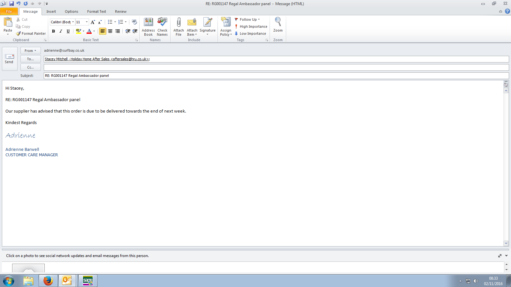The image size is (511, 287).
Task: Open the Calibri font name dropdown
Action: click(x=73, y=22)
